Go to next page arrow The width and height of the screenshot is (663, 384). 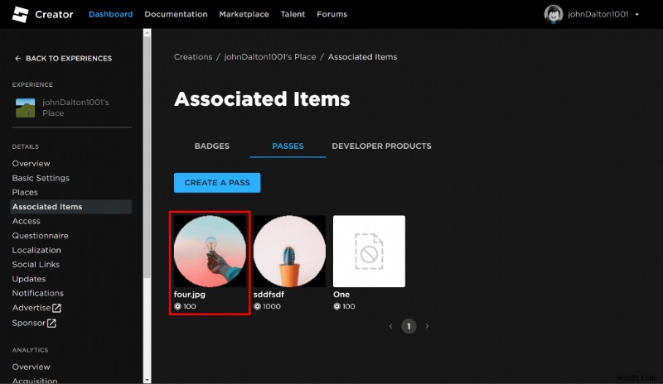[427, 326]
